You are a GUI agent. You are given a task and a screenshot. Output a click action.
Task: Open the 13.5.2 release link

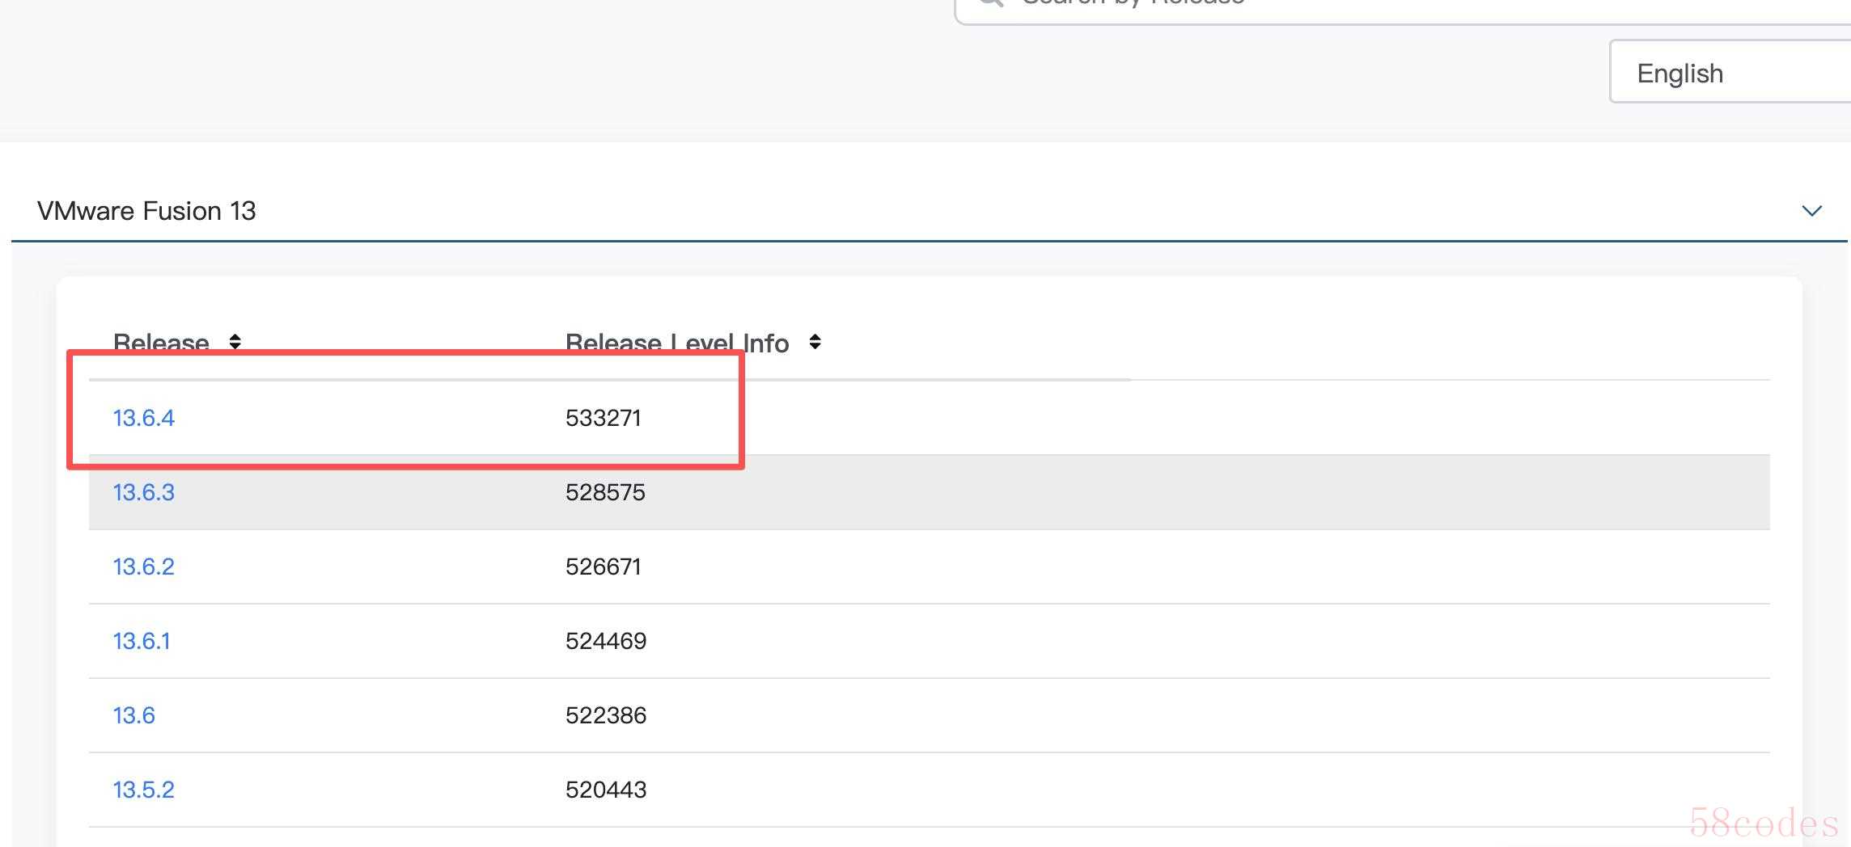(143, 790)
